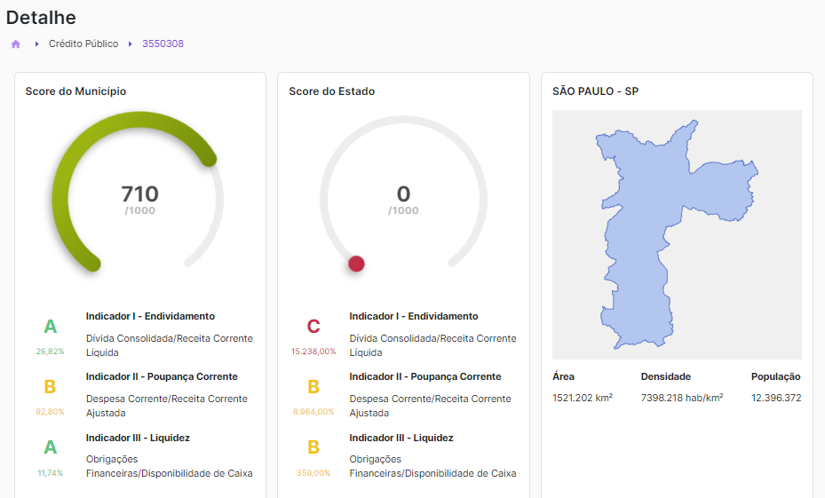Click the Indicador III - Liquidez label under Score do Estado

click(401, 438)
